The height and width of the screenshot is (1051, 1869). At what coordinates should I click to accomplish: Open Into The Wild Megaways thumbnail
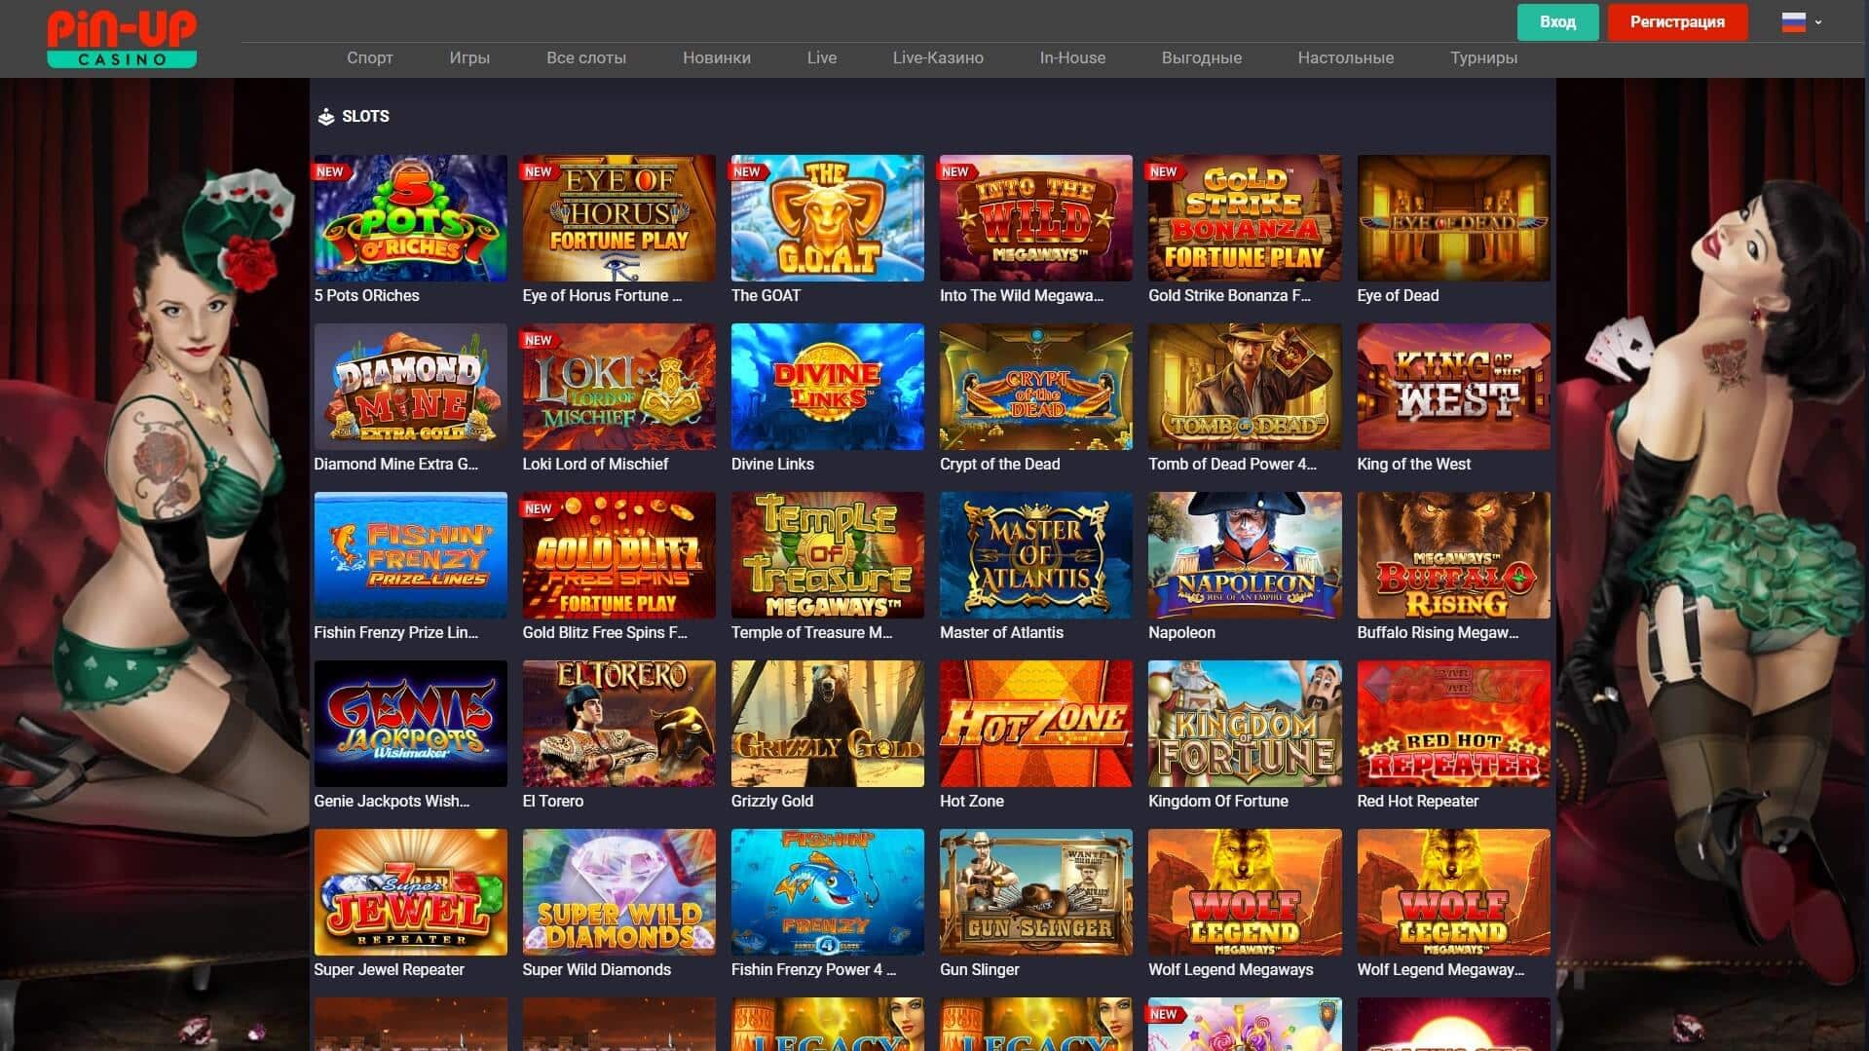point(1035,218)
